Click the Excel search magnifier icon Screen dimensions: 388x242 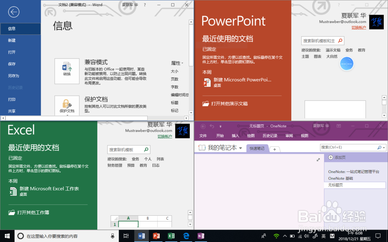point(146,149)
